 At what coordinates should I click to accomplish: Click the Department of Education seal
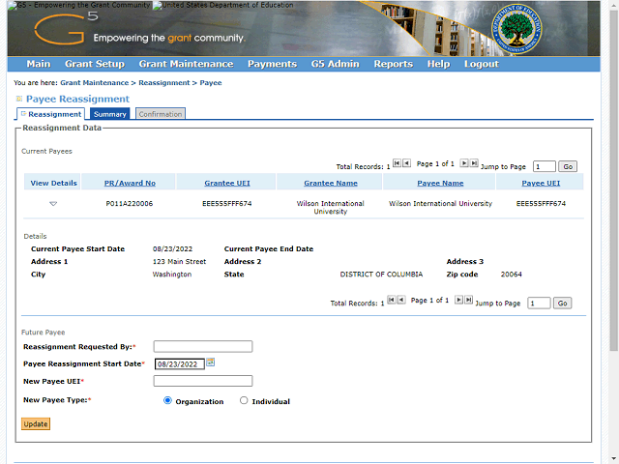(x=516, y=29)
